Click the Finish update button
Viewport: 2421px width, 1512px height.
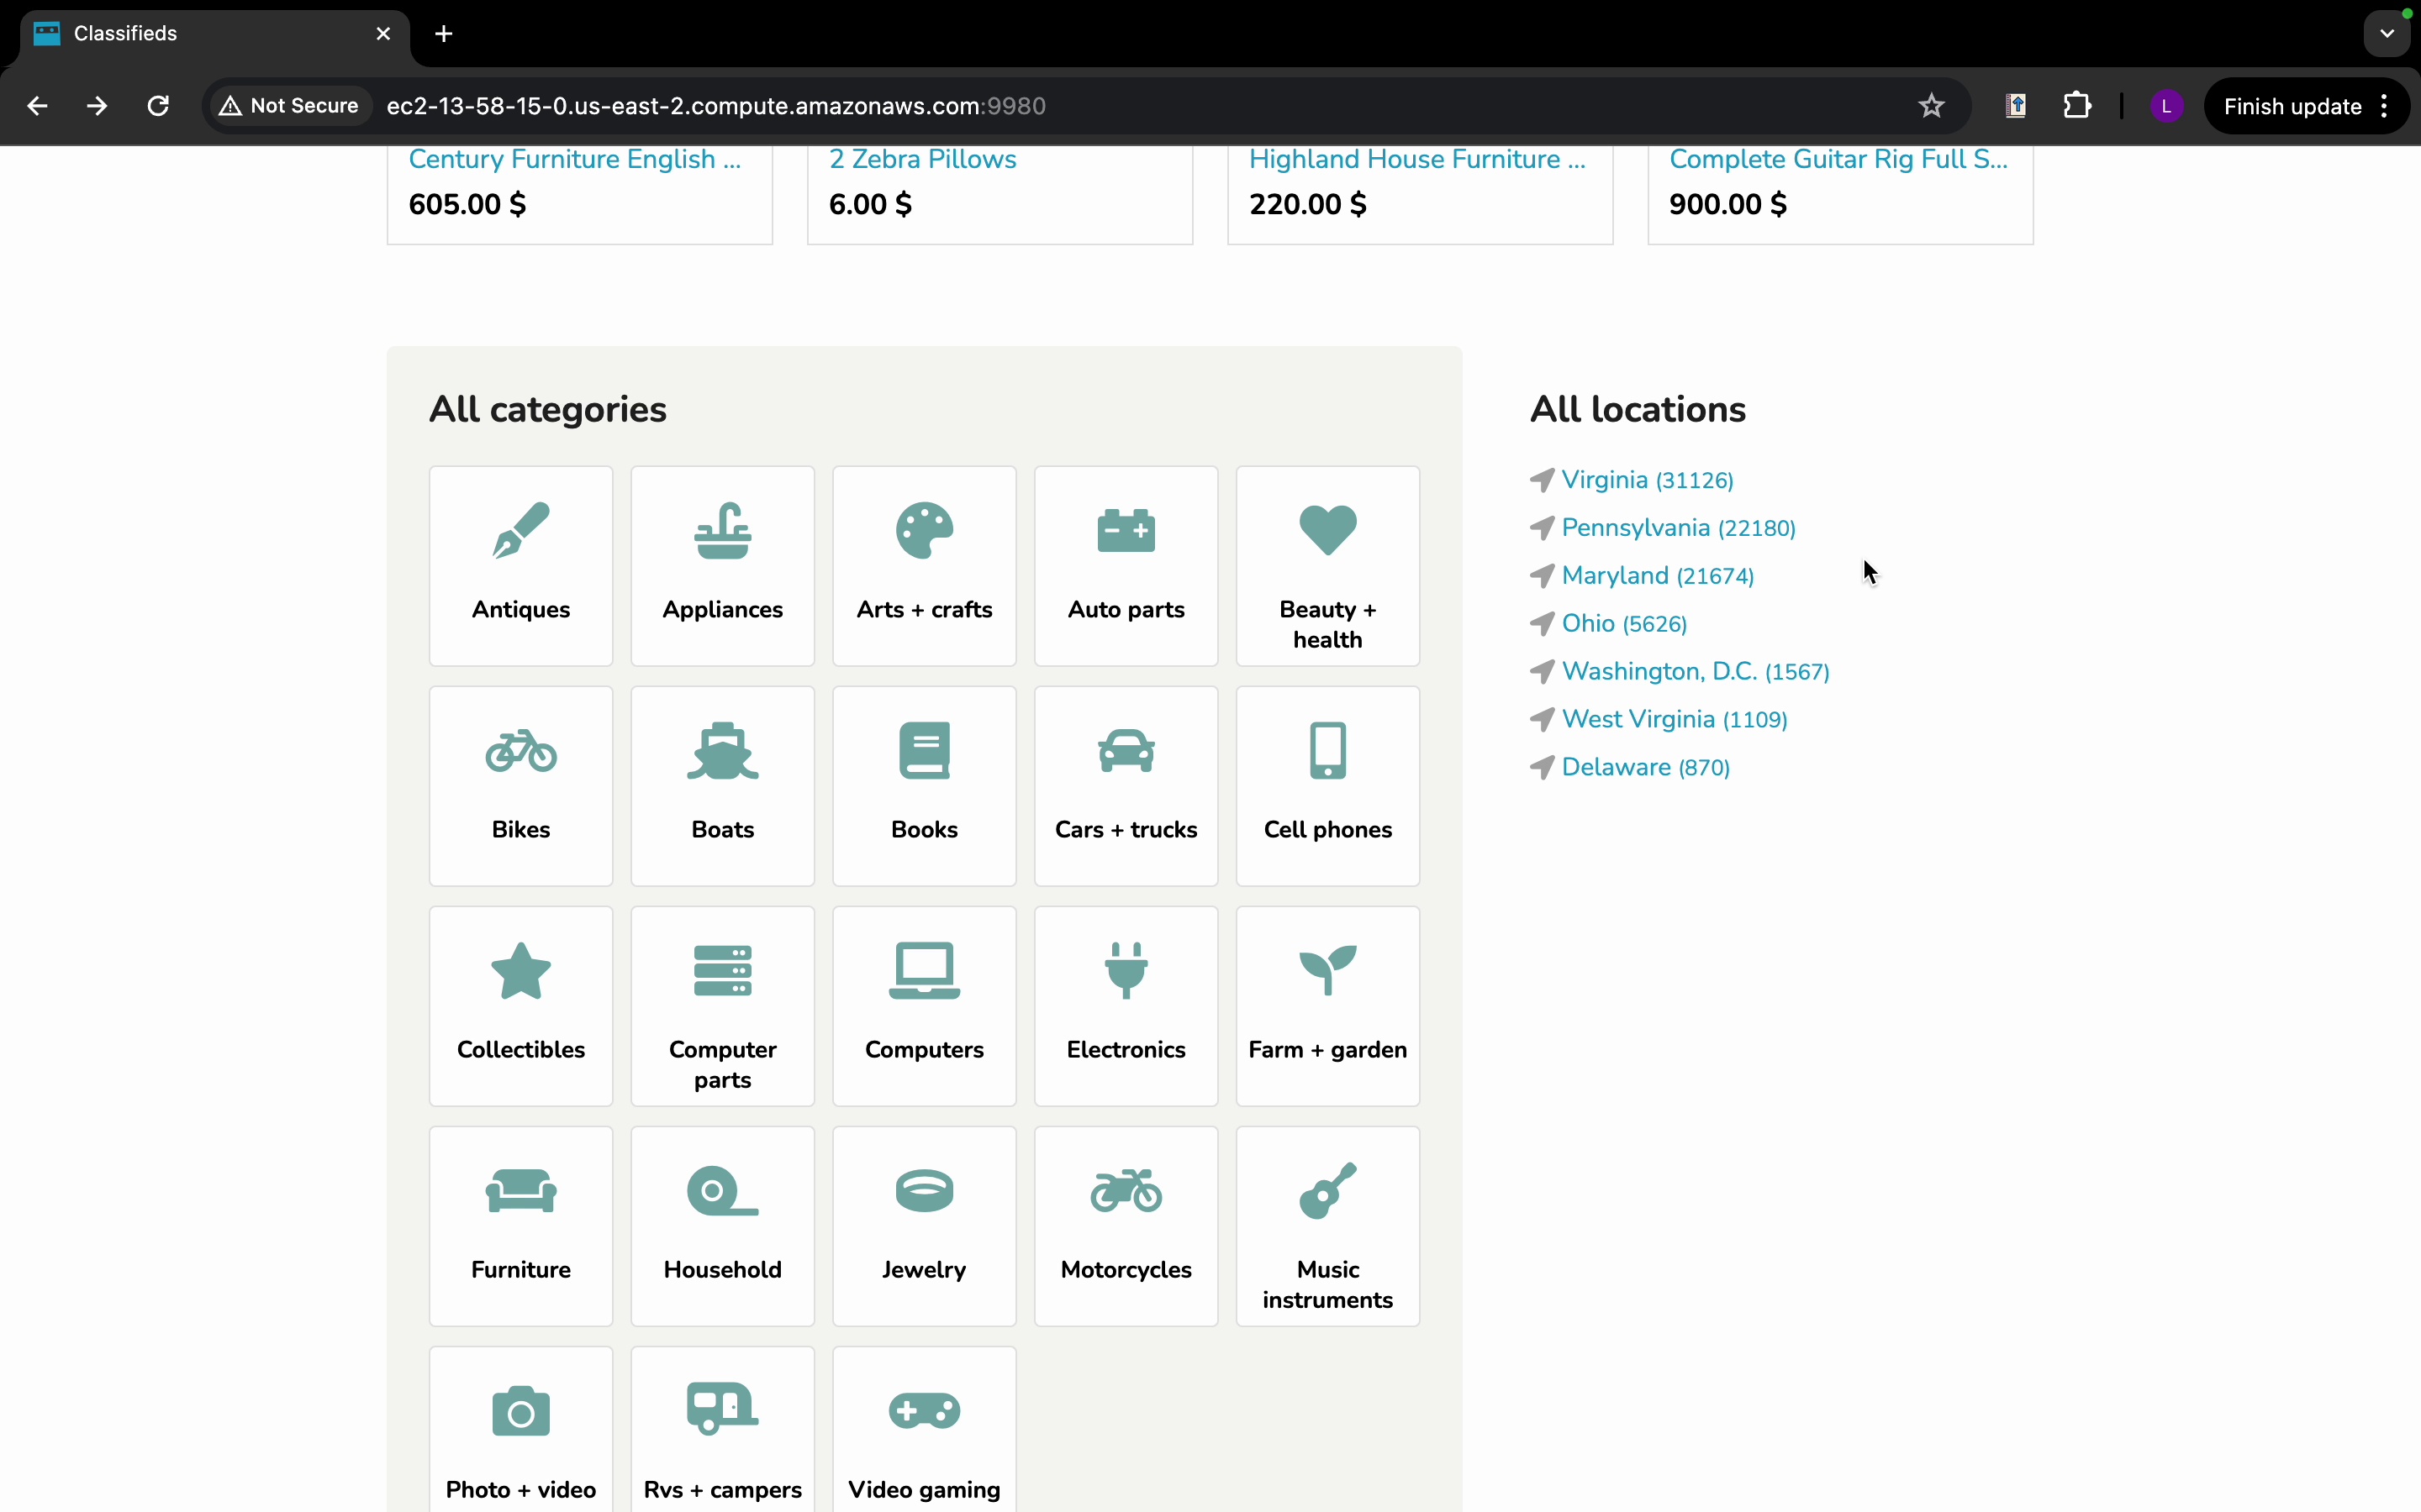pyautogui.click(x=2291, y=106)
